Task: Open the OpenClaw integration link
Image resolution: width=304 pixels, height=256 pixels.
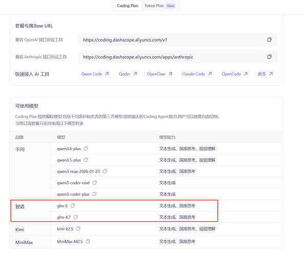Action: tap(160, 74)
